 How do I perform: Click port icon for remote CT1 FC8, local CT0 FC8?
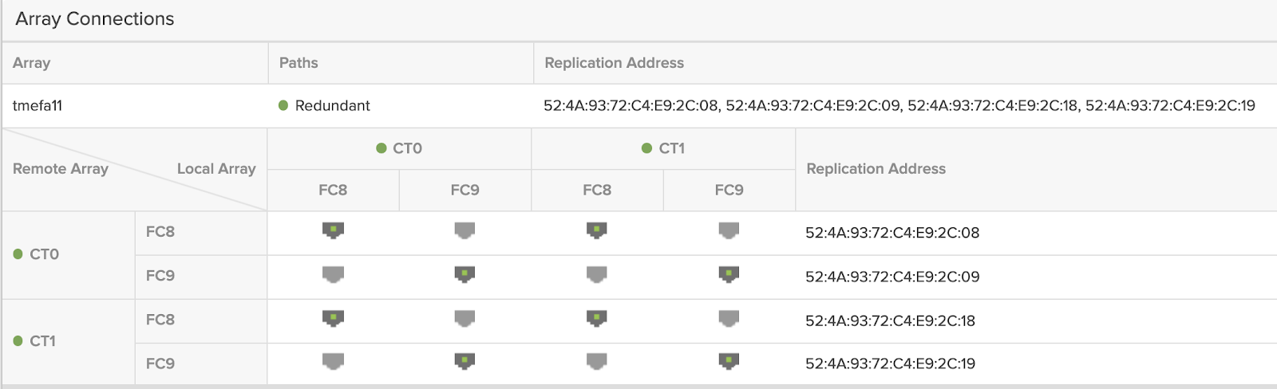click(333, 319)
